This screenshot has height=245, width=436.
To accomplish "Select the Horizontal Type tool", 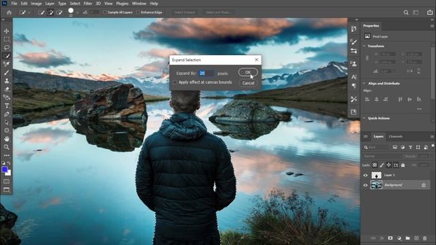I will pyautogui.click(x=6, y=106).
